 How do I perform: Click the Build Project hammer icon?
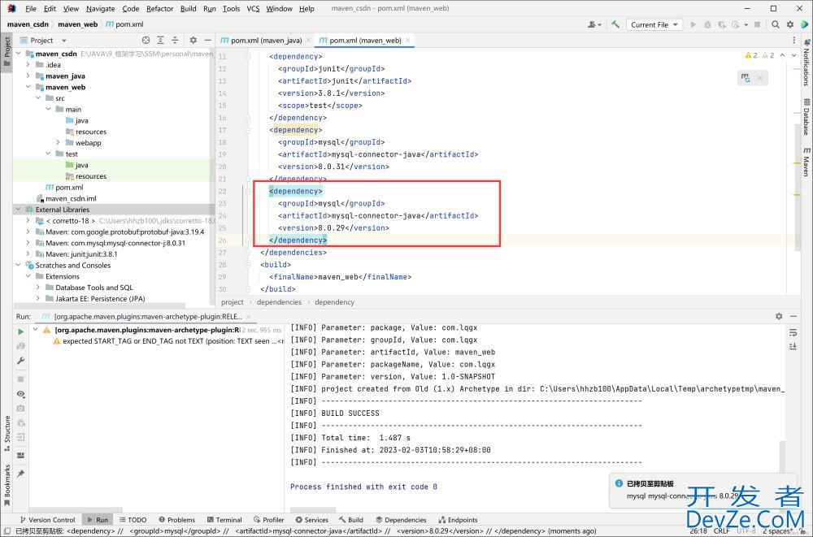click(615, 24)
